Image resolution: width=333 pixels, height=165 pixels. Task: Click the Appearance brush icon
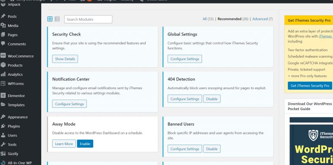click(x=3, y=116)
